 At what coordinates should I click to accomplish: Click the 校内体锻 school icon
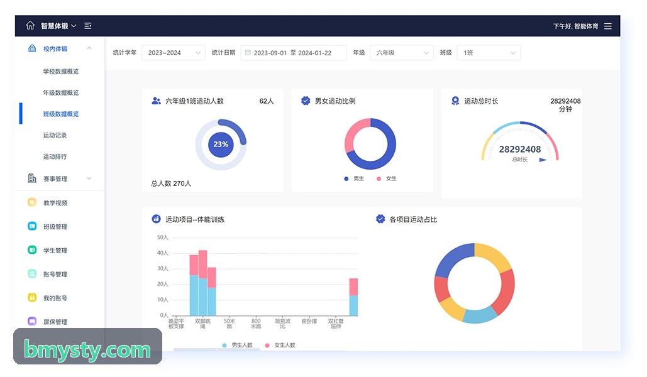(x=32, y=48)
